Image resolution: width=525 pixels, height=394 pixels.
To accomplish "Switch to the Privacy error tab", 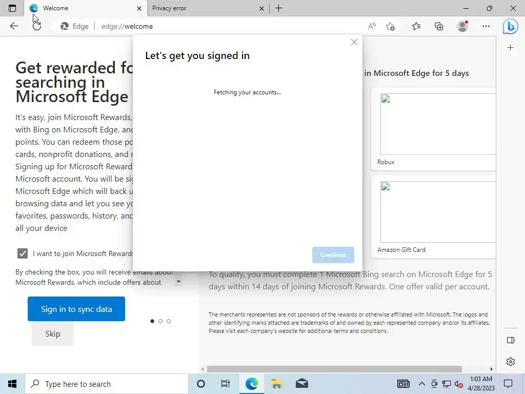I will 208,8.
